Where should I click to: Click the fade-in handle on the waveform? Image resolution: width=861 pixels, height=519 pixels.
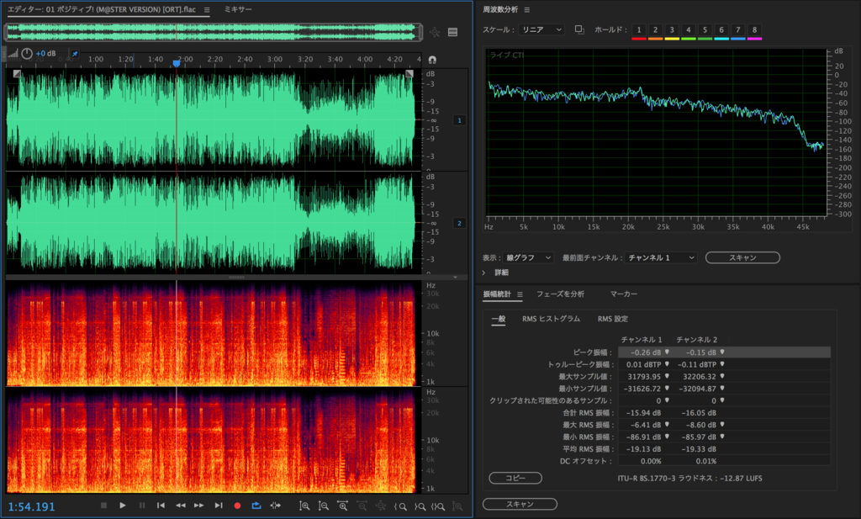pyautogui.click(x=17, y=73)
